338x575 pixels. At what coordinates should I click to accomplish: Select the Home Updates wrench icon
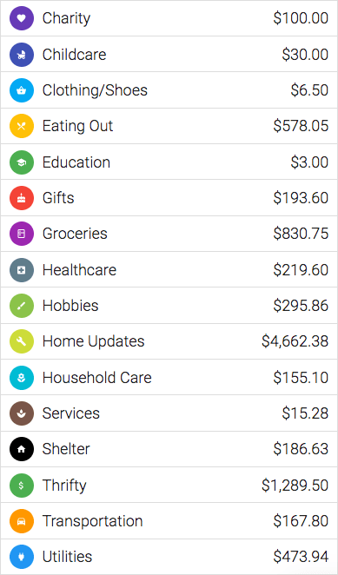pyautogui.click(x=22, y=341)
